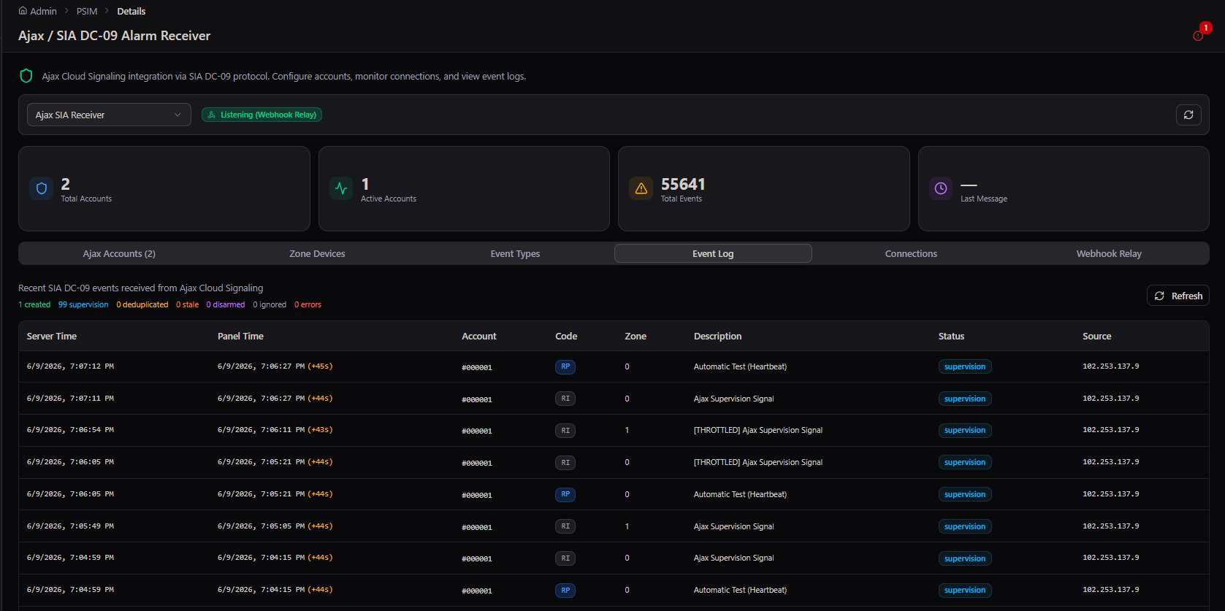The width and height of the screenshot is (1225, 611).
Task: Click the Code column header
Action: point(566,336)
